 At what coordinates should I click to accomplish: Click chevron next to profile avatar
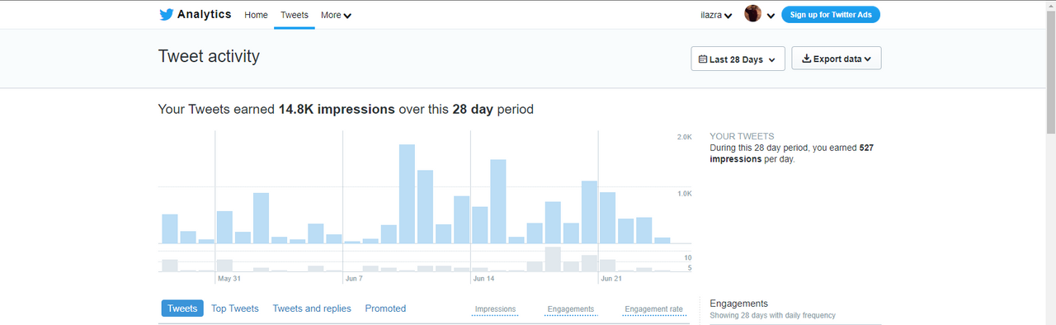[771, 16]
